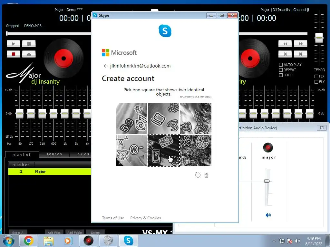Mute major app with speaker icon
Image resolution: width=330 pixels, height=247 pixels.
point(268,215)
